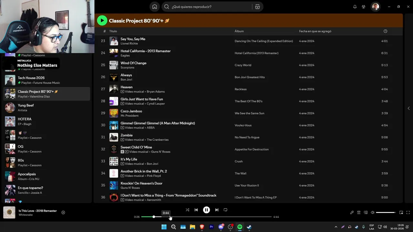Open the user profile avatar

click(375, 7)
